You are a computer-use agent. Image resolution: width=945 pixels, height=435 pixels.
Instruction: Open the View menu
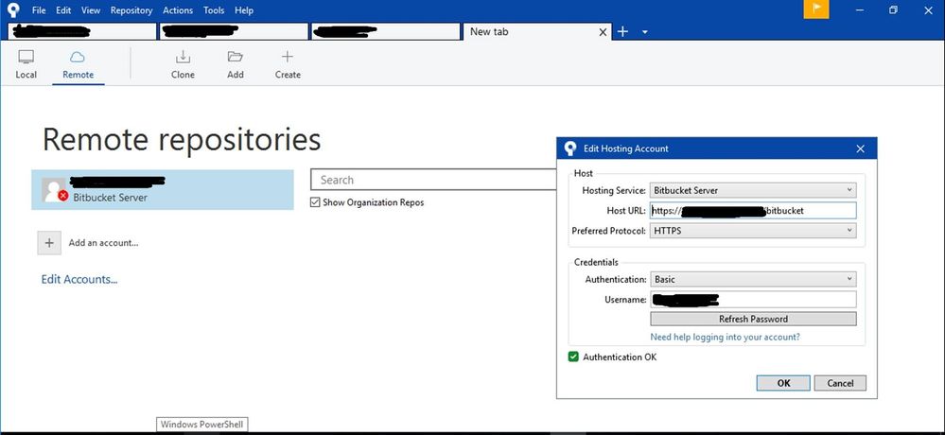pyautogui.click(x=91, y=10)
